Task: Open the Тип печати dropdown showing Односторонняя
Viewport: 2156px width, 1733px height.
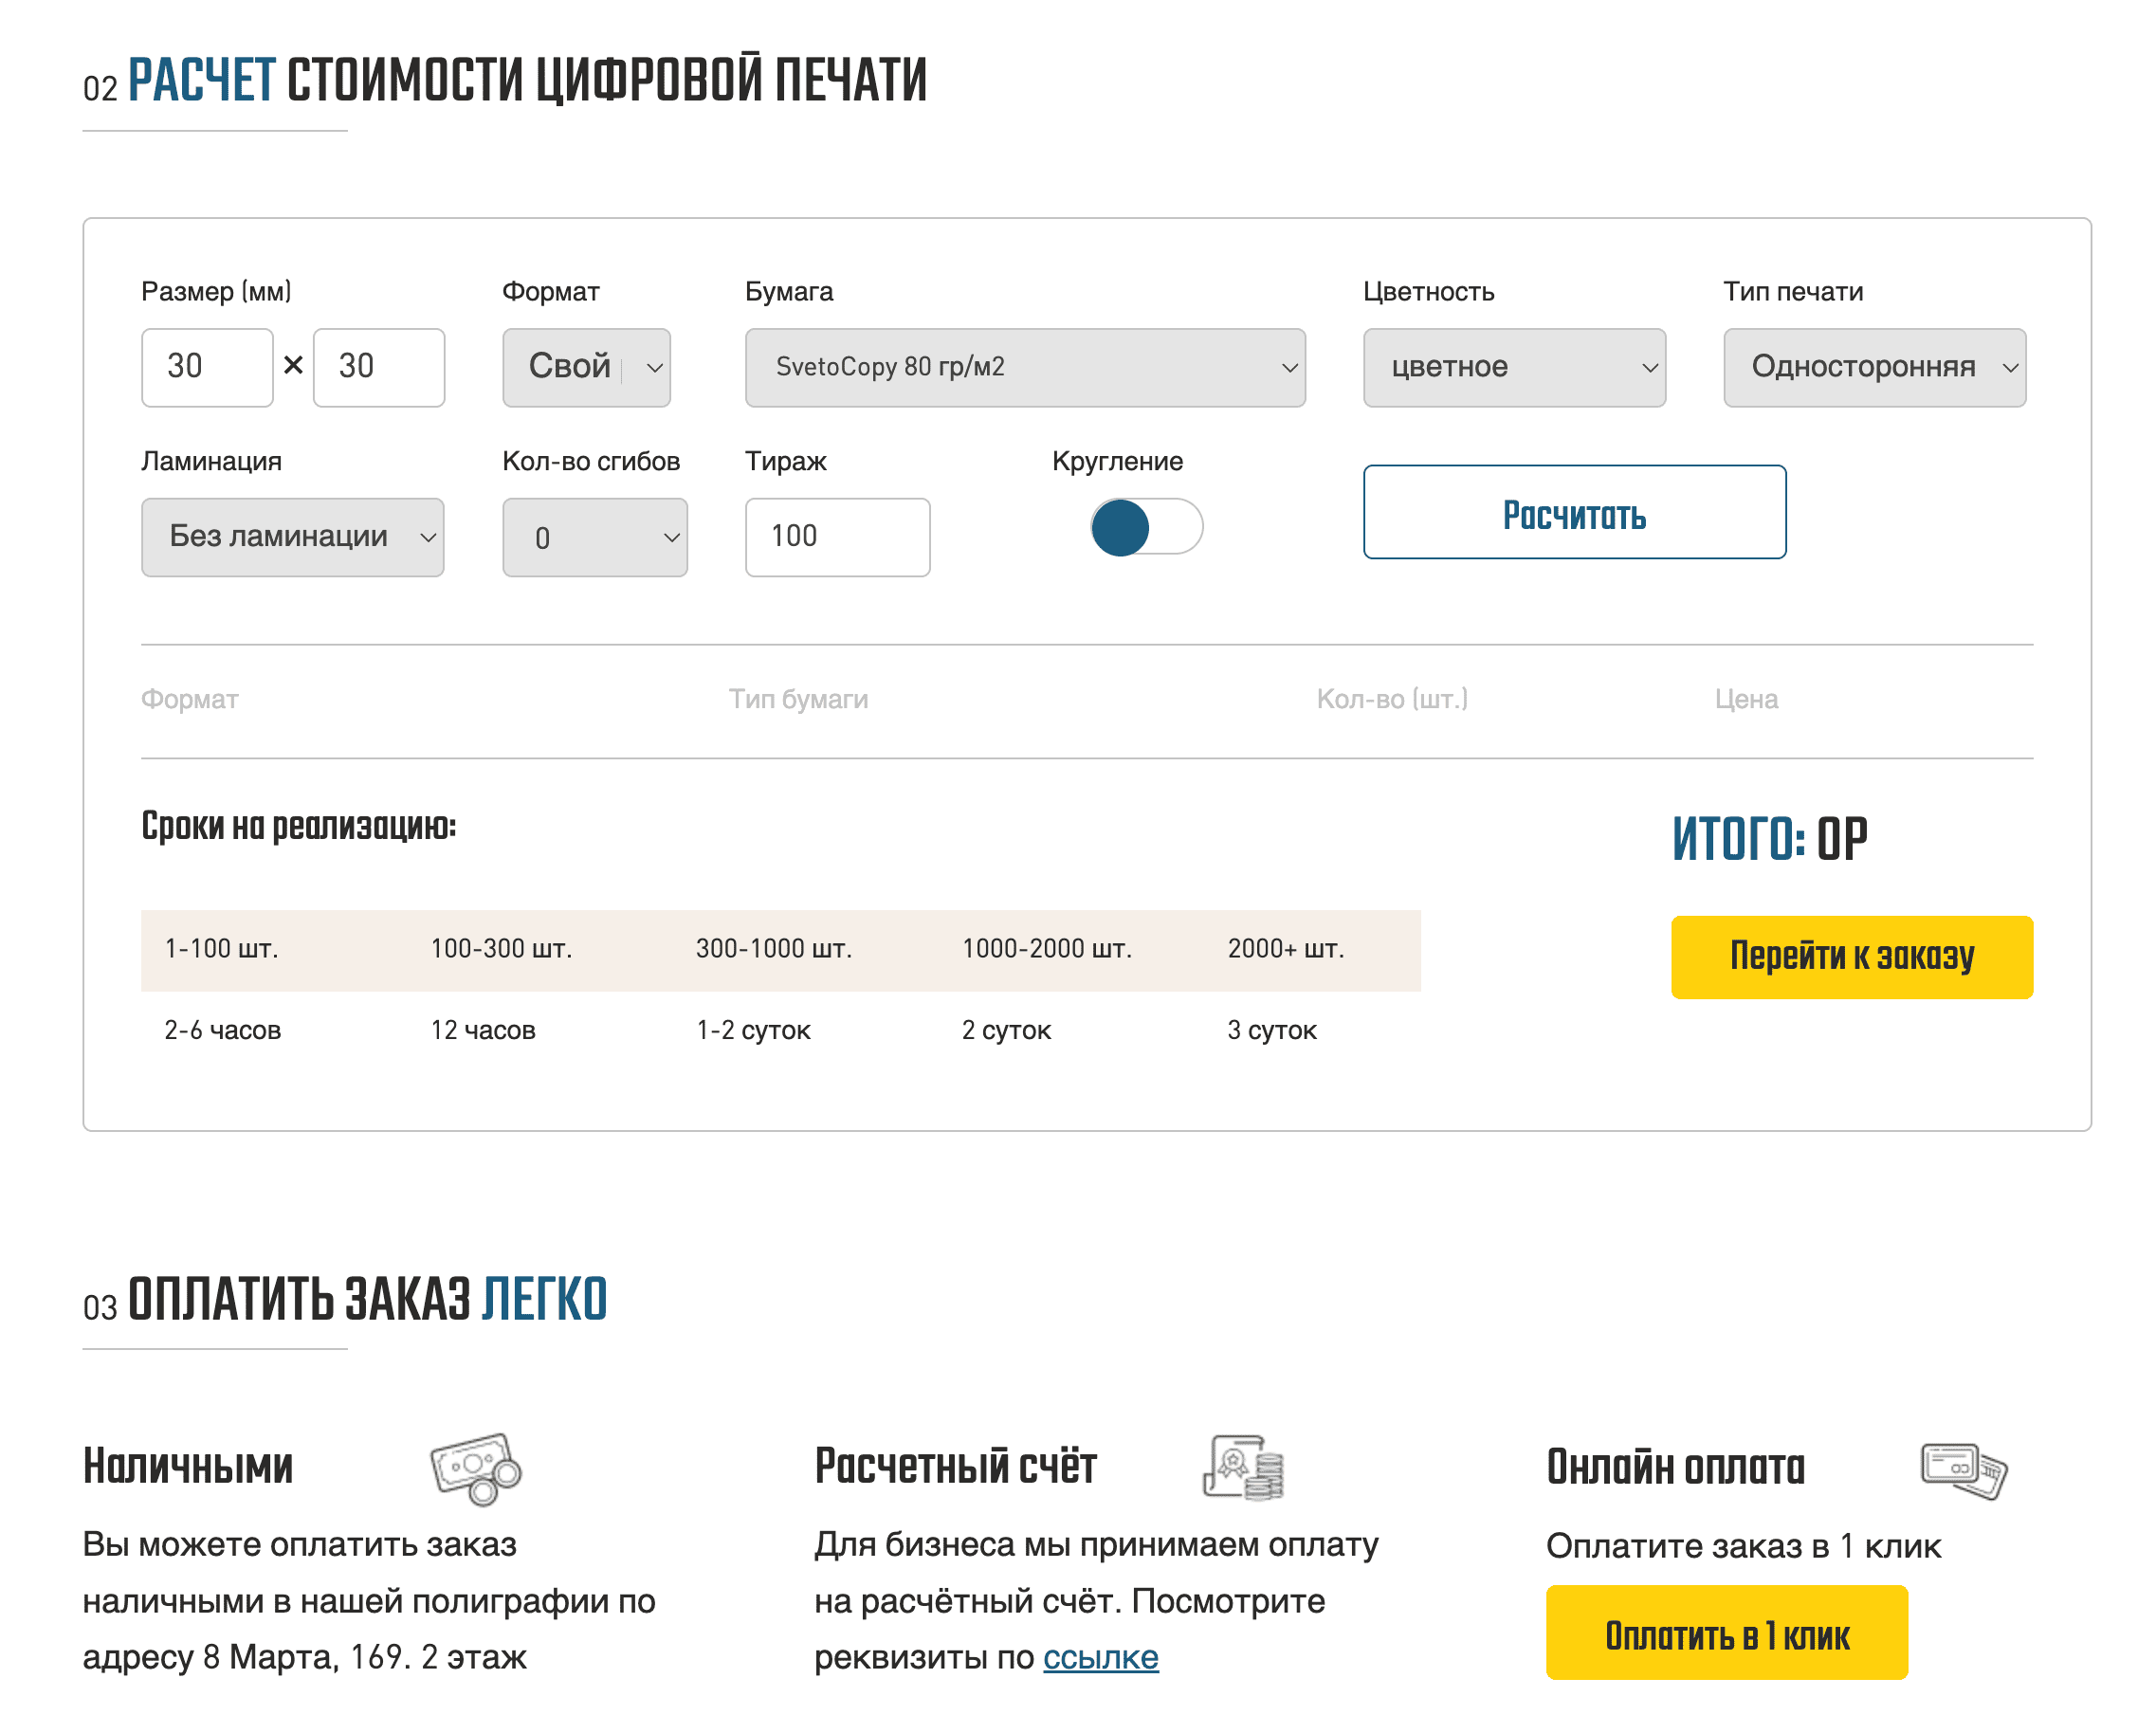Action: point(1874,368)
